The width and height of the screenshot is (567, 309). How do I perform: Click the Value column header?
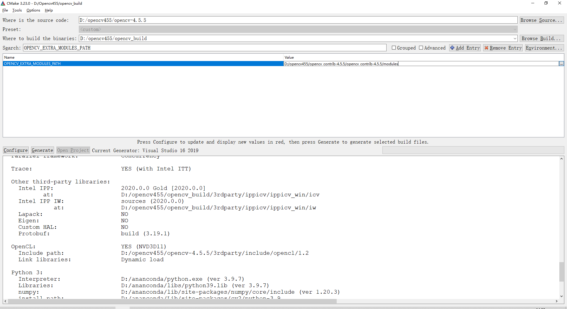coord(423,57)
